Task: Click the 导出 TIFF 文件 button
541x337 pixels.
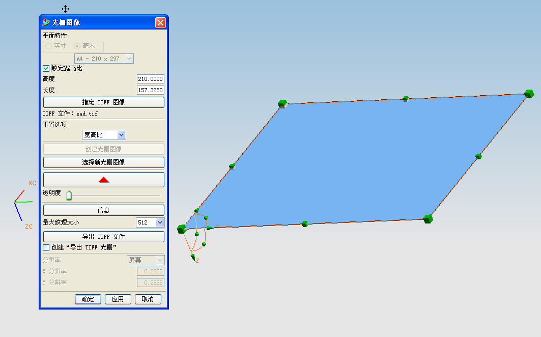Action: pyautogui.click(x=103, y=237)
